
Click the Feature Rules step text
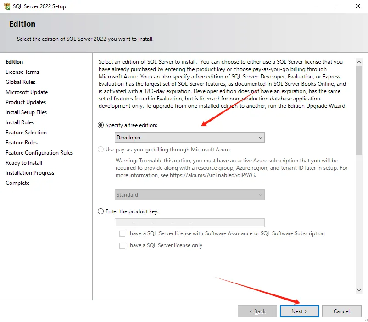point(22,143)
